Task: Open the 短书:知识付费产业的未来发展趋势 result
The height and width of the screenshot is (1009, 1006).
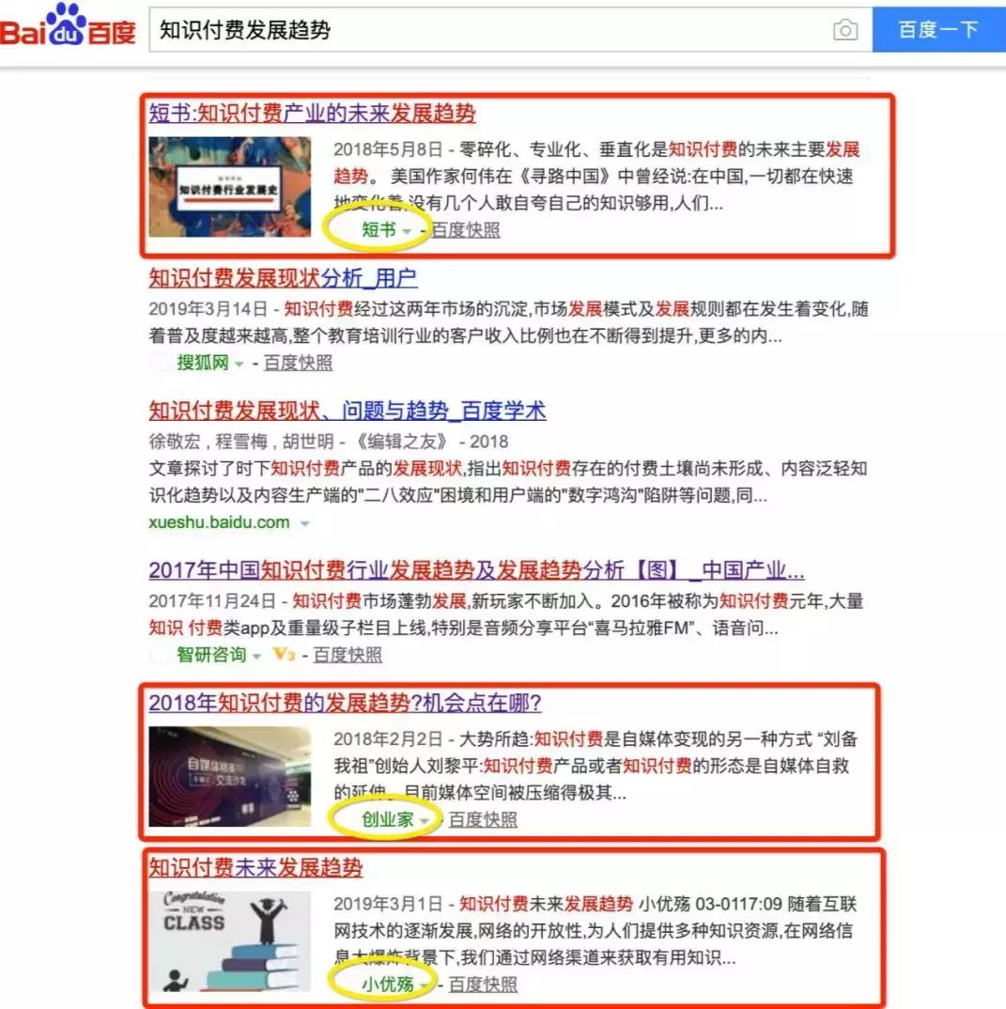Action: pyautogui.click(x=311, y=114)
